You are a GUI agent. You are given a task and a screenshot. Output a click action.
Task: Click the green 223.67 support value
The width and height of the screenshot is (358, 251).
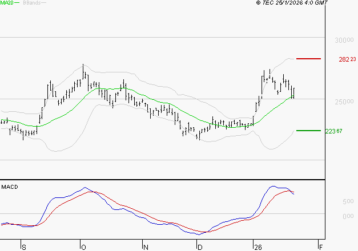point(333,131)
